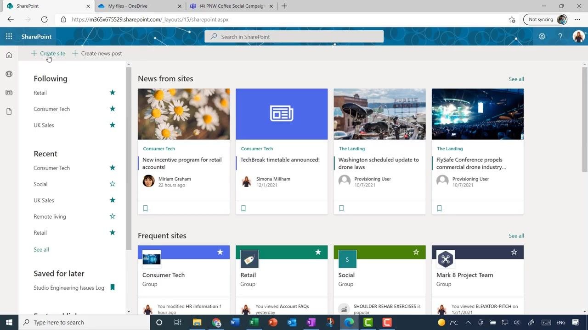The width and height of the screenshot is (588, 330).
Task: Follow Social site in Recent list
Action: [113, 184]
